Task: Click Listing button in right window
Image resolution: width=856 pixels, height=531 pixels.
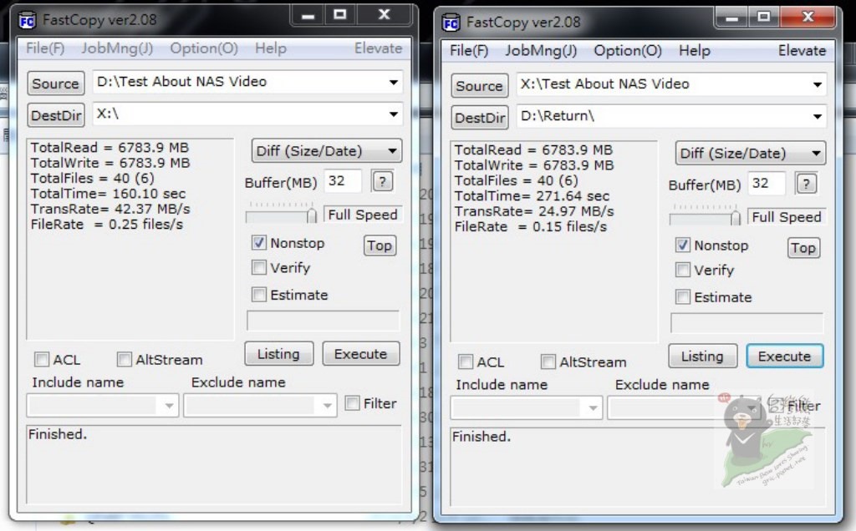Action: [702, 356]
